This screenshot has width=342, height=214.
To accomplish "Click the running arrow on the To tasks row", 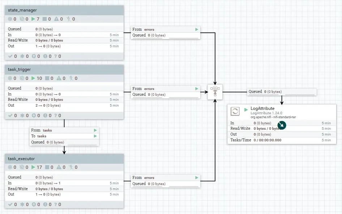I will 95,136.
